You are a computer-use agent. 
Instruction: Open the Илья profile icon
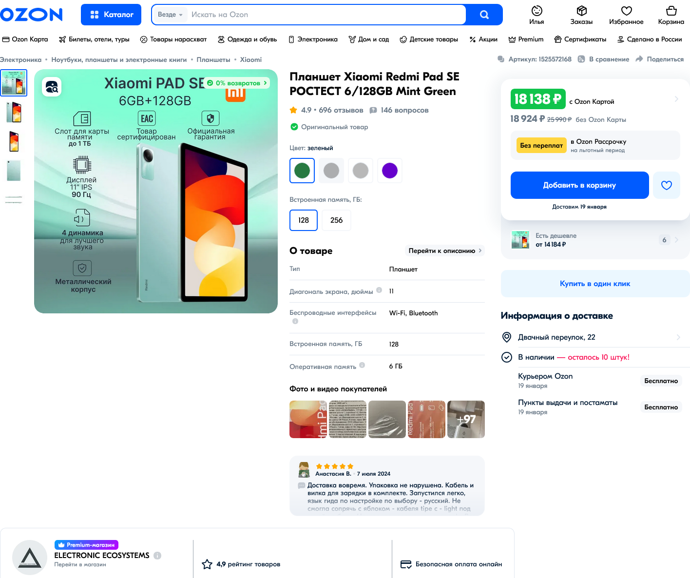[537, 11]
